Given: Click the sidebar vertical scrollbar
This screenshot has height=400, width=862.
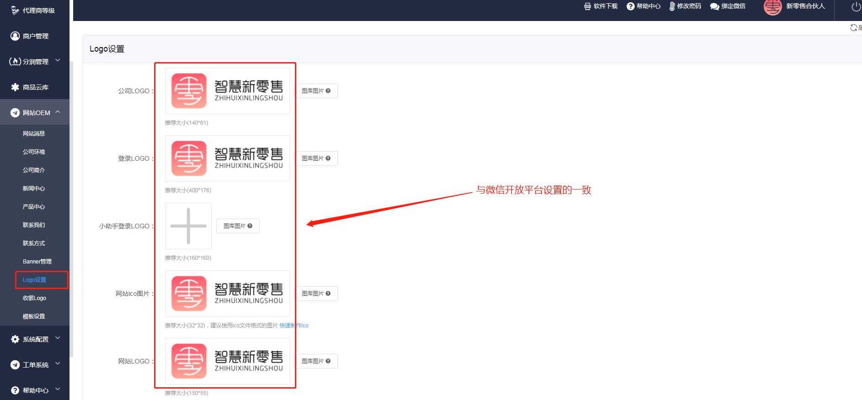Looking at the screenshot, I should tap(71, 209).
